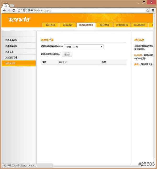The width and height of the screenshot is (157, 169).
Task: Open the first top tab (返回首頁)
Action: pos(50,25)
